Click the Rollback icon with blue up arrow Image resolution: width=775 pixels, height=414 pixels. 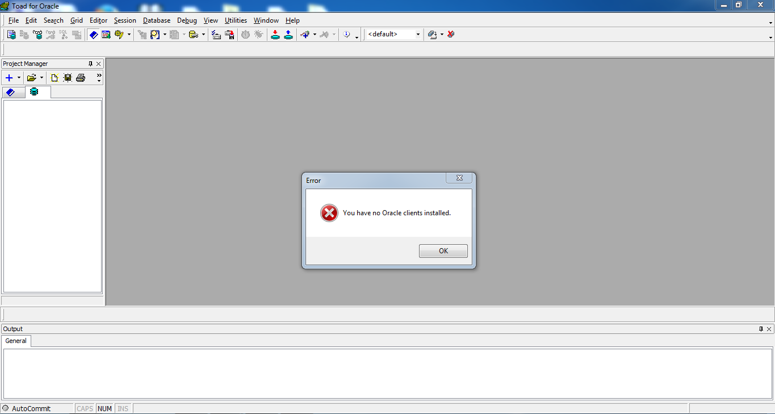[288, 35]
